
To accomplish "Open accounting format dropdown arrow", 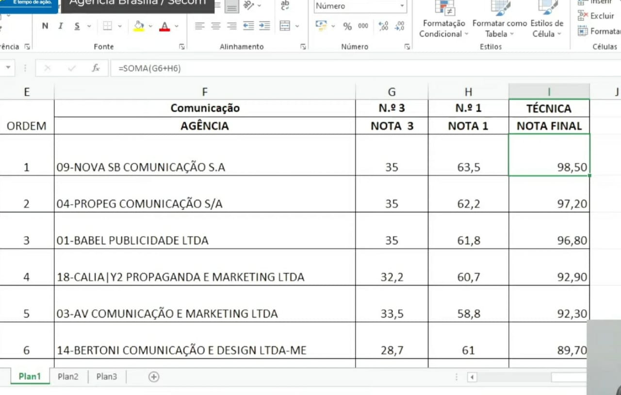I will tap(333, 26).
